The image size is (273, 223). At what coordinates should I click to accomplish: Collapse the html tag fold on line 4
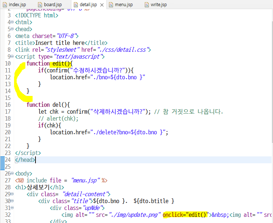point(12,22)
